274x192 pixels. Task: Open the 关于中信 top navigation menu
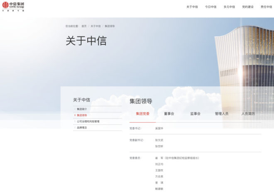coord(192,7)
